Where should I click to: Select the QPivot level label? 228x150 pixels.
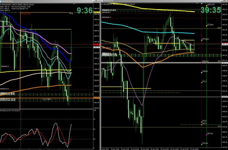coord(210,134)
